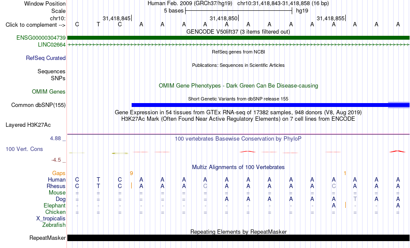Select the Mouse alignment row label
The image size is (410, 248).
point(57,193)
